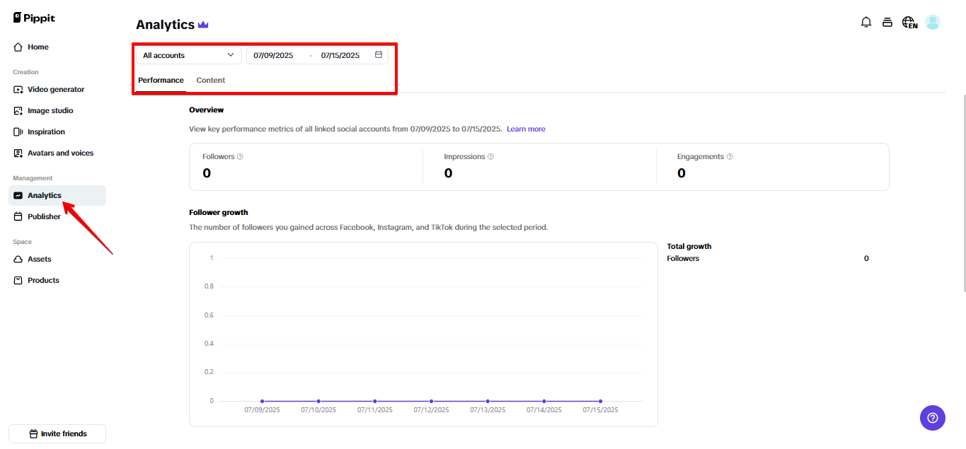The width and height of the screenshot is (966, 449).
Task: Click the Followers help tooltip icon
Action: pos(238,156)
